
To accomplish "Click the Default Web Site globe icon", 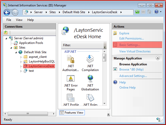I will [x=21, y=52].
